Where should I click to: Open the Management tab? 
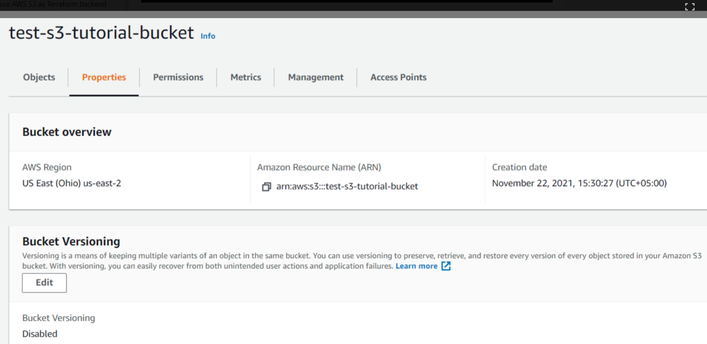316,77
